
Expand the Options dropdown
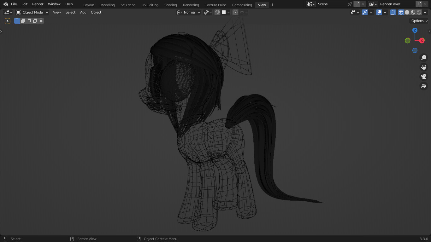(x=419, y=21)
